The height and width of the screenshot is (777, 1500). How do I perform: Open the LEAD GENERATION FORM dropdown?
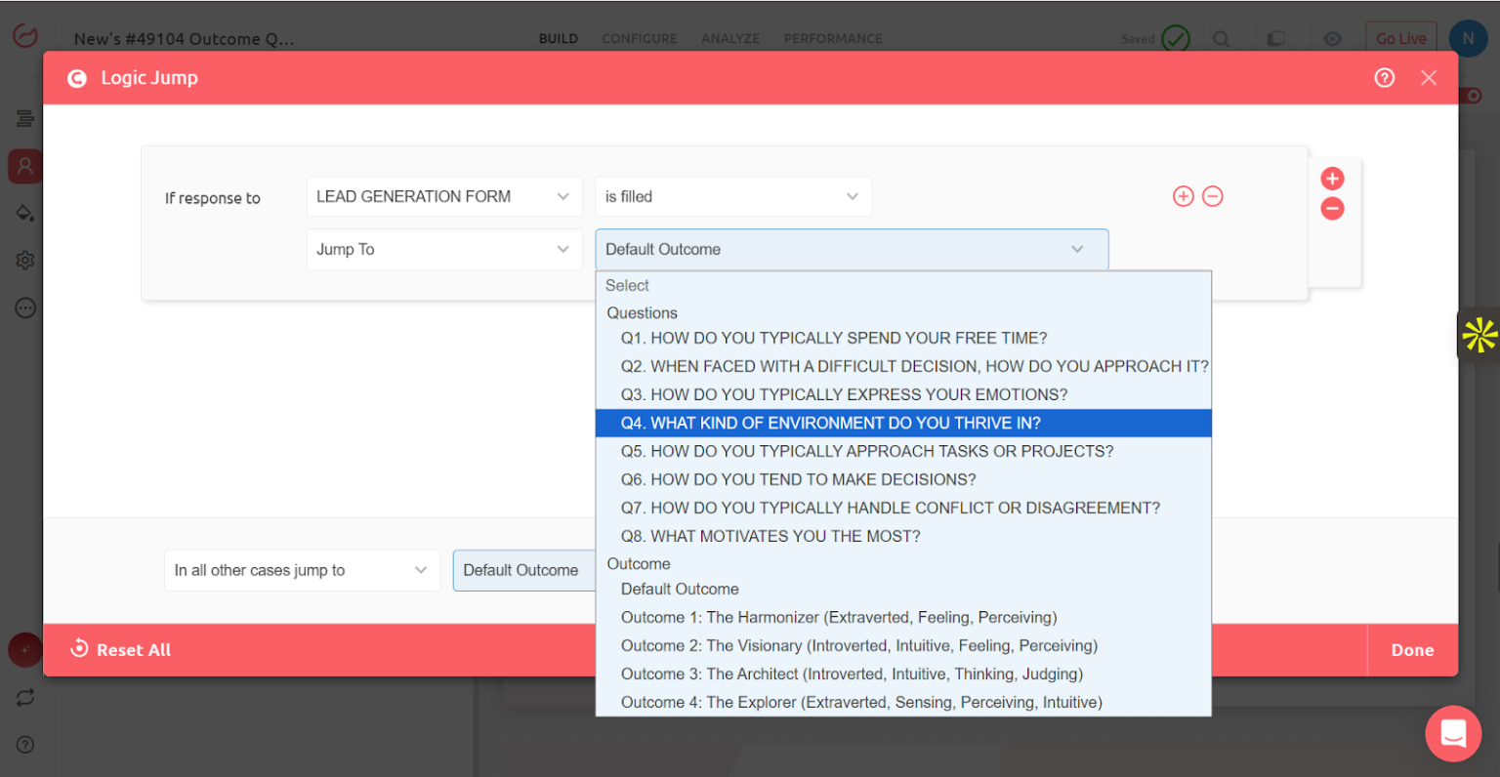coord(444,197)
